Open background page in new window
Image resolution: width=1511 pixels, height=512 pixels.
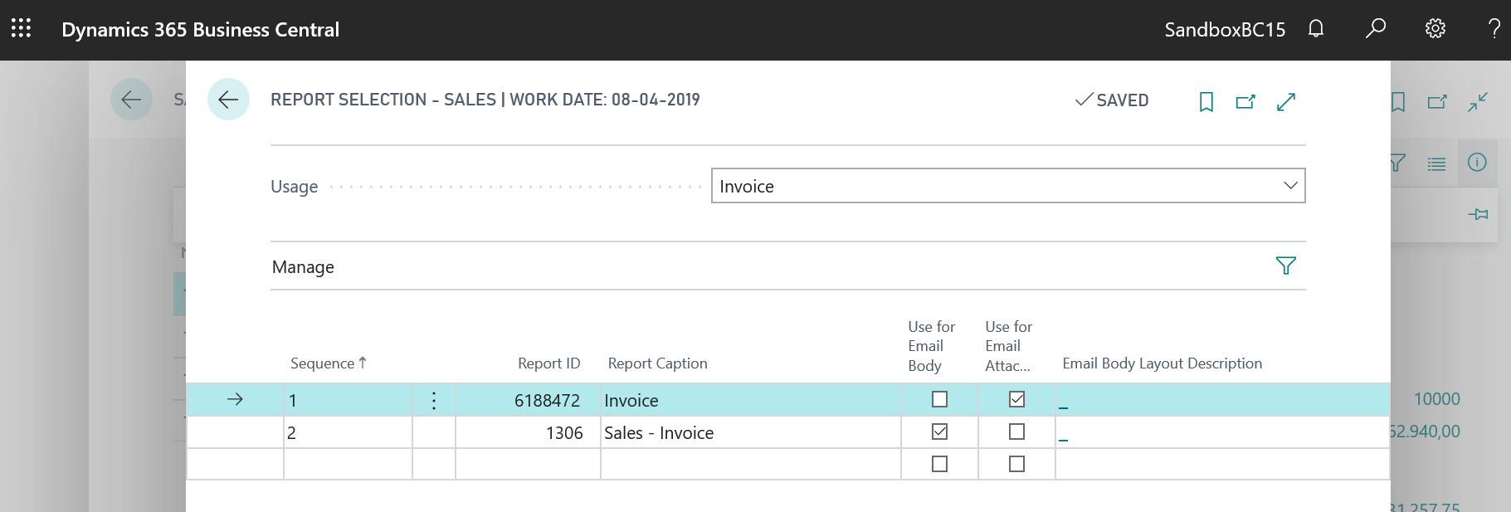1437,101
